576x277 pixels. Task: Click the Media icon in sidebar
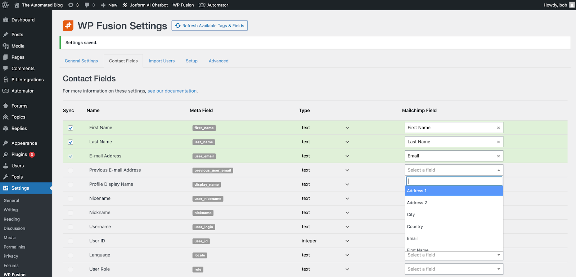click(x=6, y=46)
